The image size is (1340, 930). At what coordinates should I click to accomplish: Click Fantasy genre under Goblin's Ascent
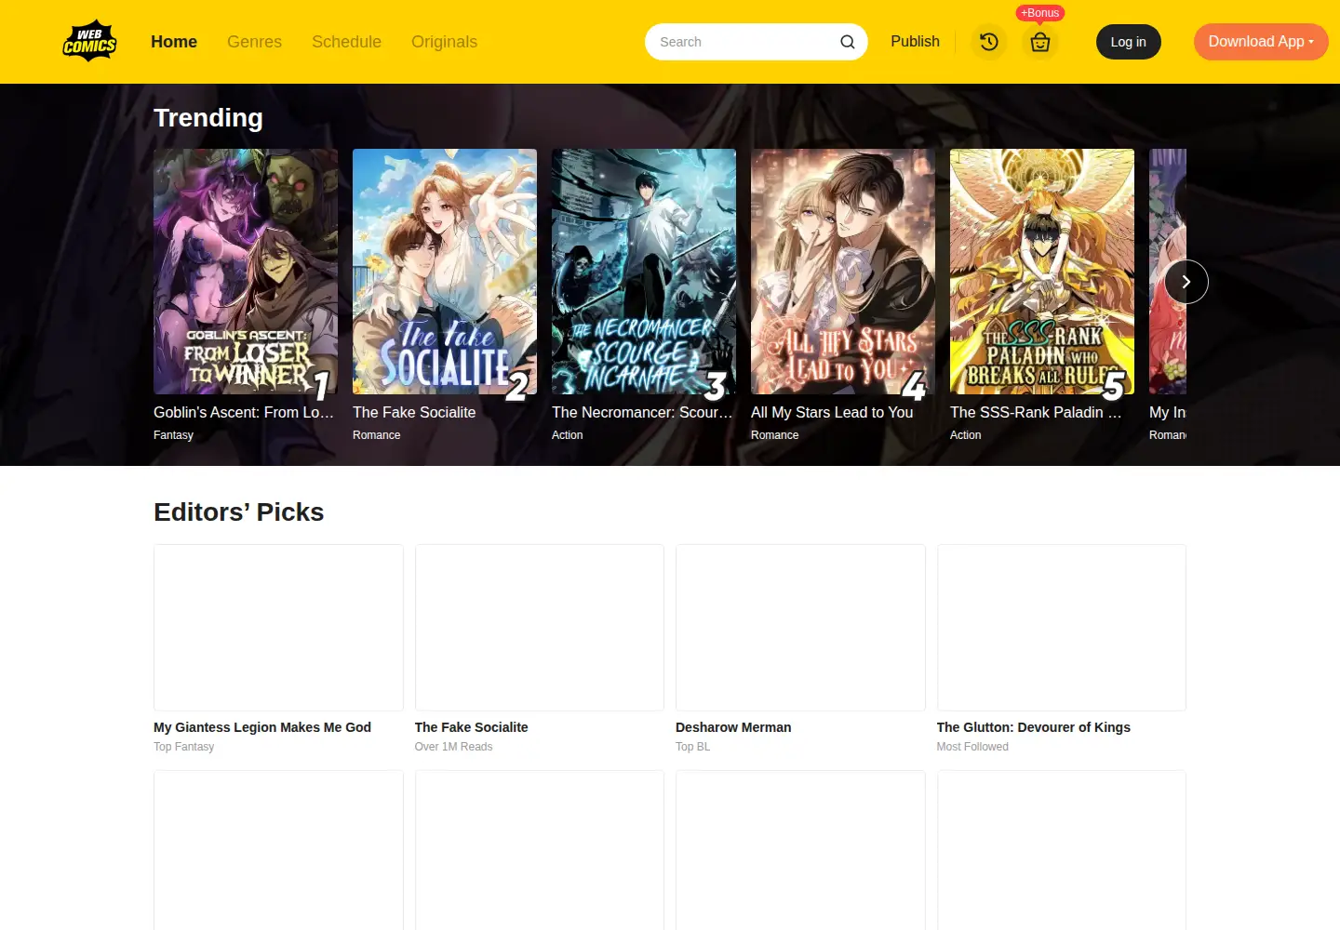(x=173, y=435)
